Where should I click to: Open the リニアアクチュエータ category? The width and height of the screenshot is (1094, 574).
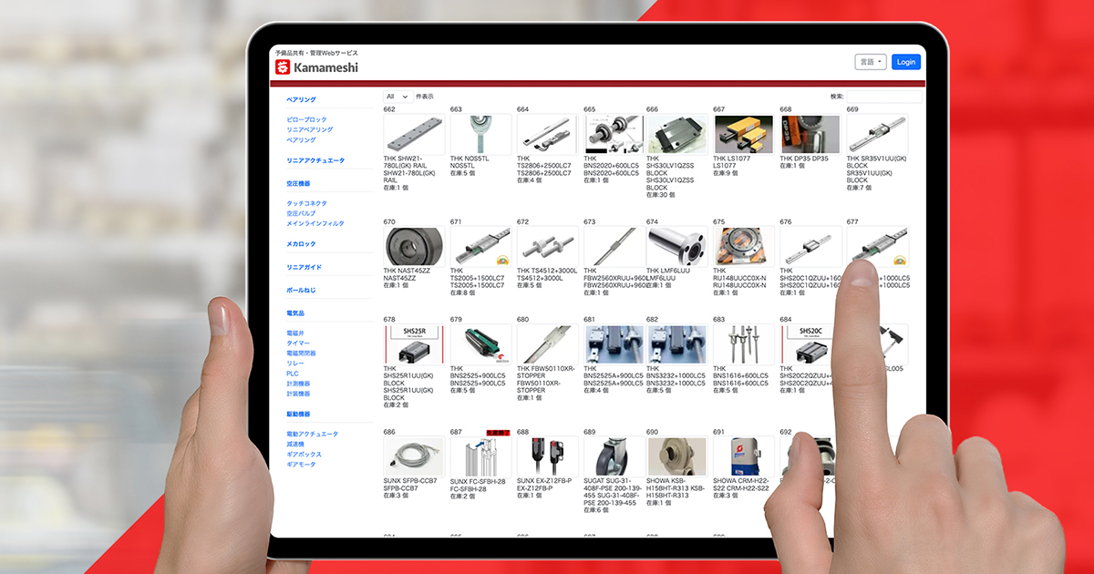[x=315, y=160]
